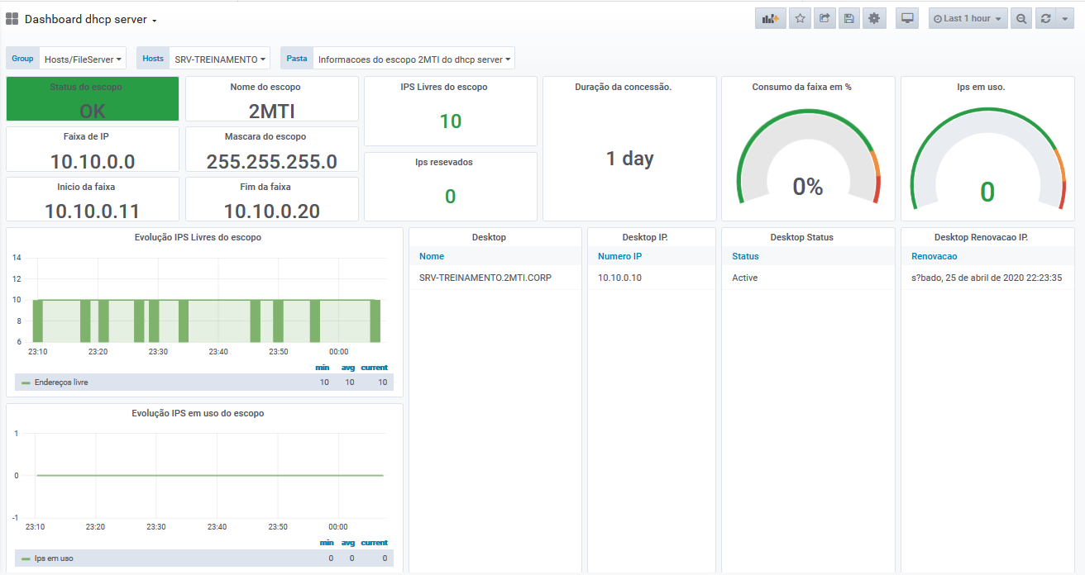Open the Pasta scope information dropdown
The image size is (1085, 575).
point(413,59)
